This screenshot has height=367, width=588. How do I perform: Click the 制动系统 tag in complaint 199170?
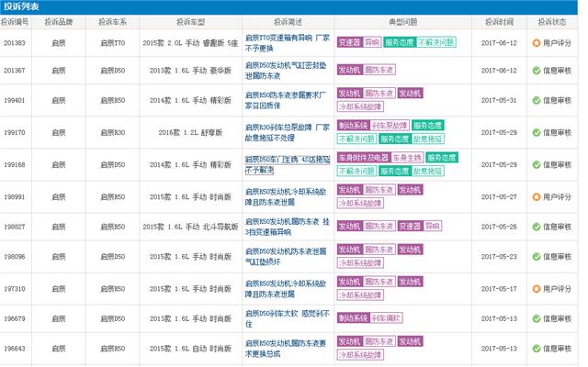click(x=353, y=126)
